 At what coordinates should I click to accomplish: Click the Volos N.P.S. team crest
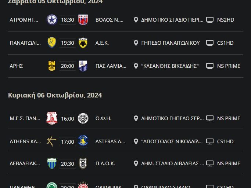tap(83, 20)
